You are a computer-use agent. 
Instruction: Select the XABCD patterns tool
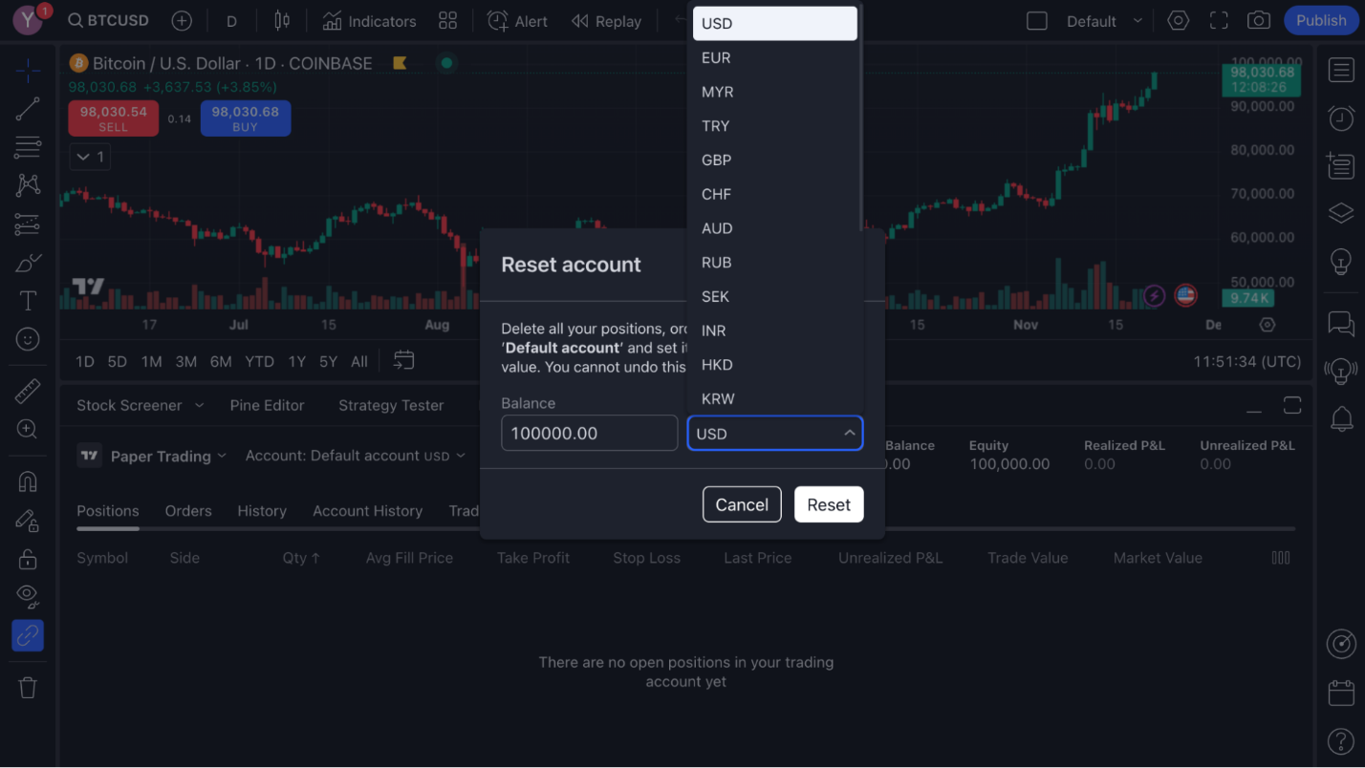tap(28, 185)
